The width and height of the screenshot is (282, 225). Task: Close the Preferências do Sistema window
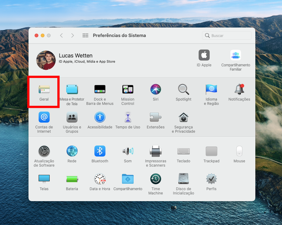pos(36,35)
